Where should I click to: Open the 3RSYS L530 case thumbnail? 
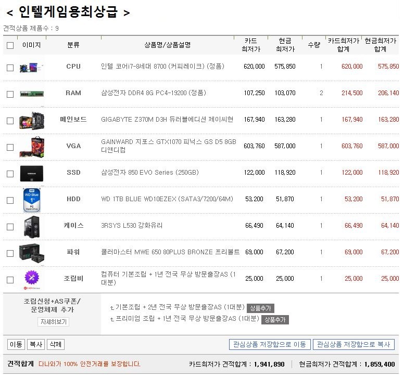tap(32, 227)
